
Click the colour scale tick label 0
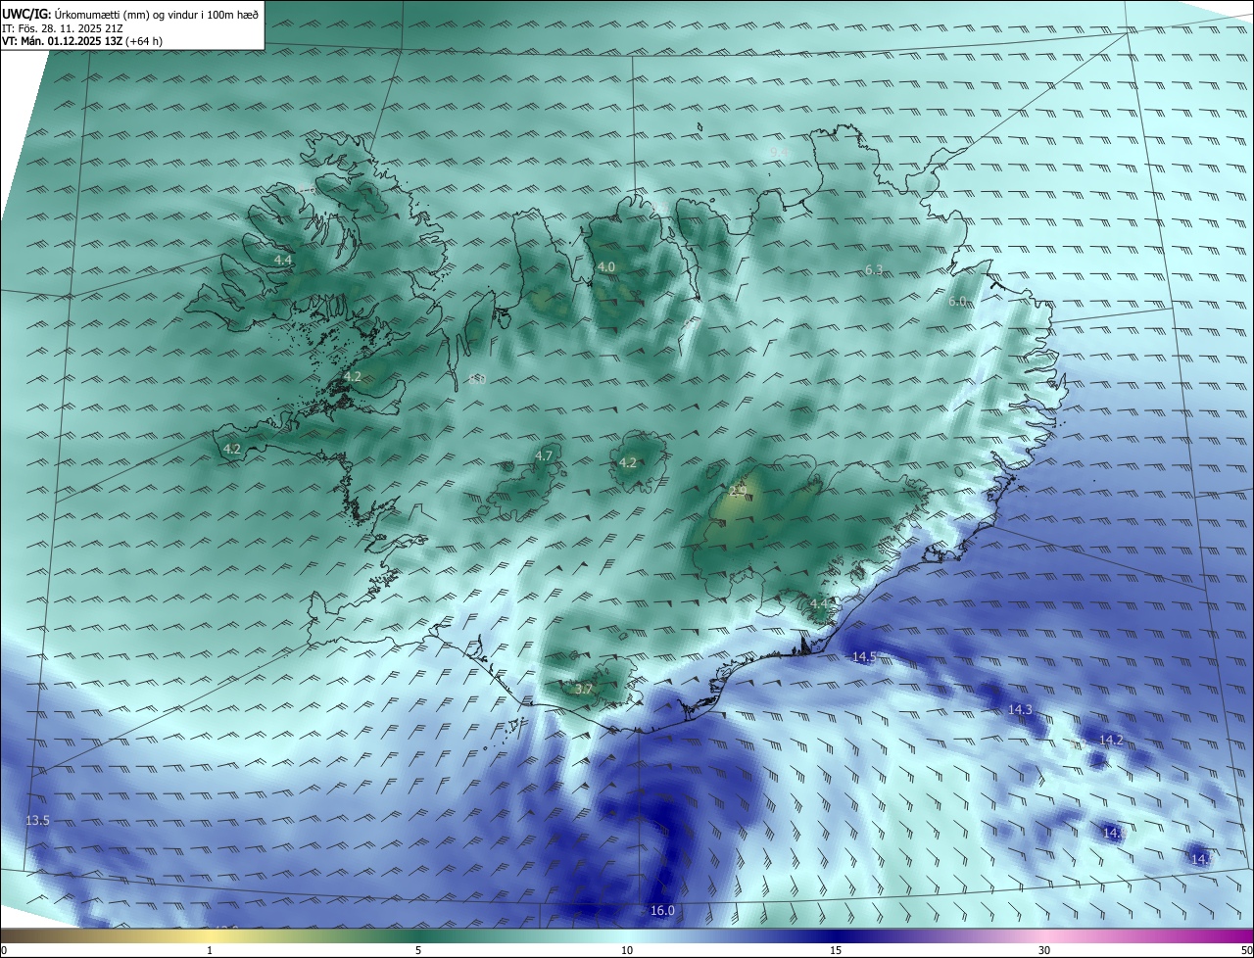point(4,950)
